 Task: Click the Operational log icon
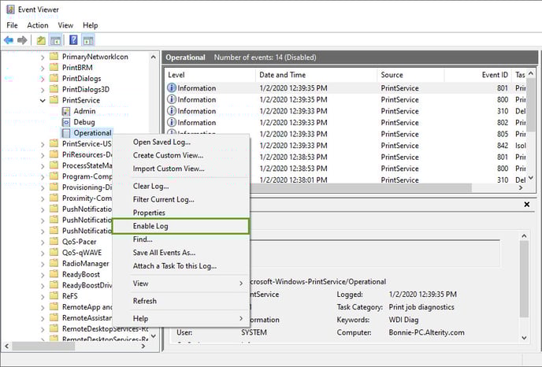[65, 133]
